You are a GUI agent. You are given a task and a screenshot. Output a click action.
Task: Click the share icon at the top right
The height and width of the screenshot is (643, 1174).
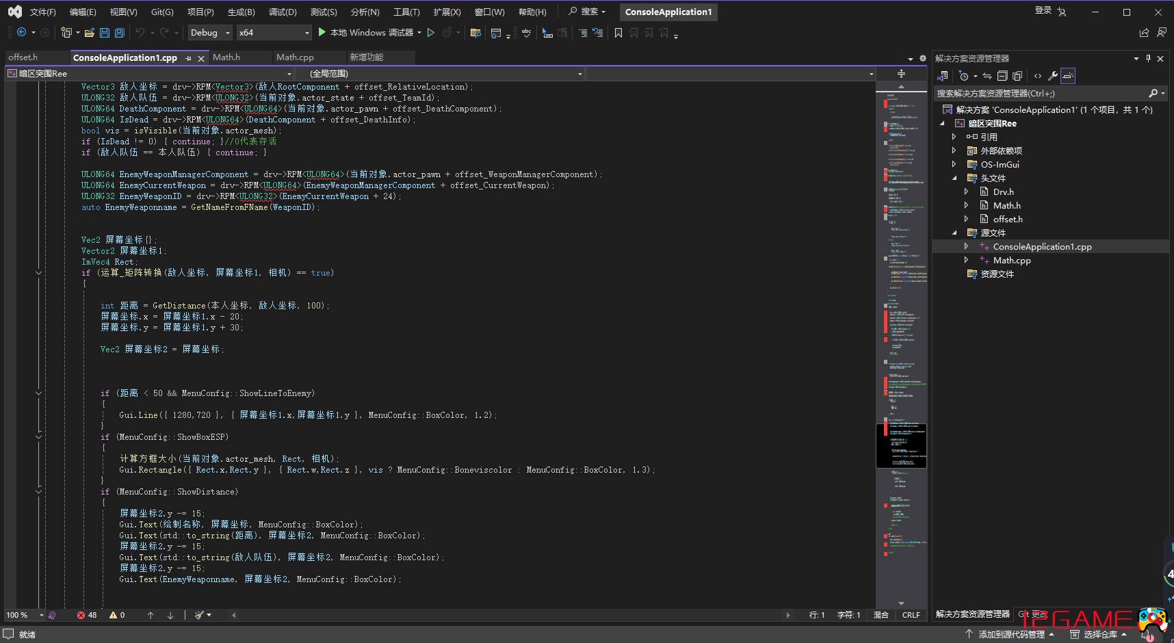click(1144, 32)
